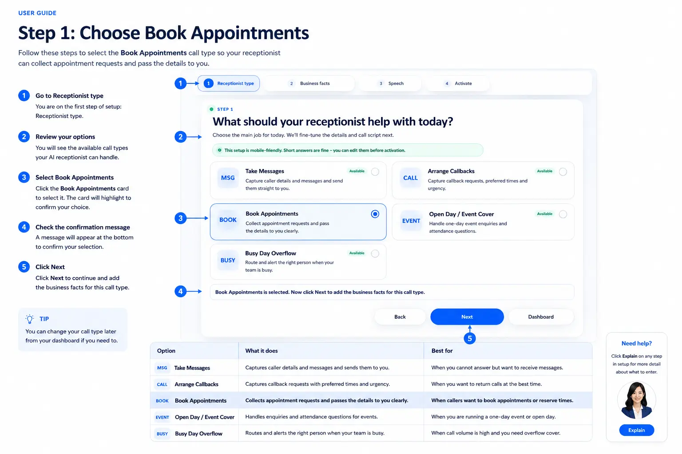This screenshot has height=454, width=682.
Task: Click the Open Day / Event Cover row name in table
Action: tap(204, 417)
